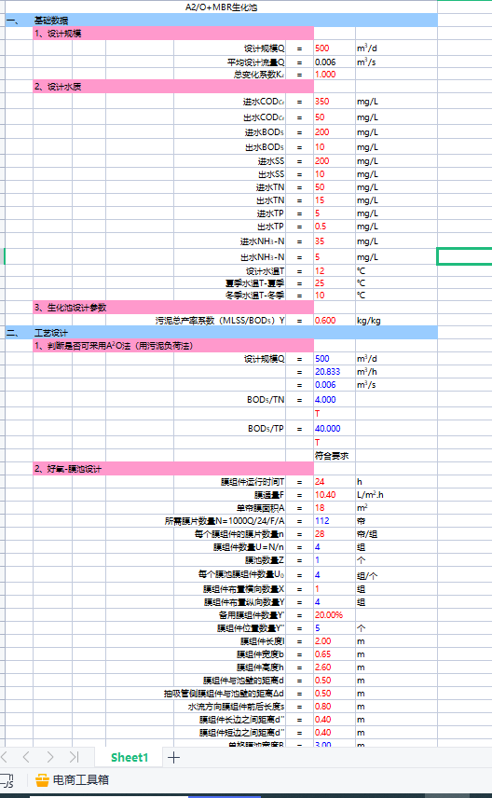The image size is (492, 798).
Task: Select the 出水SS label cell
Action: pos(229,174)
